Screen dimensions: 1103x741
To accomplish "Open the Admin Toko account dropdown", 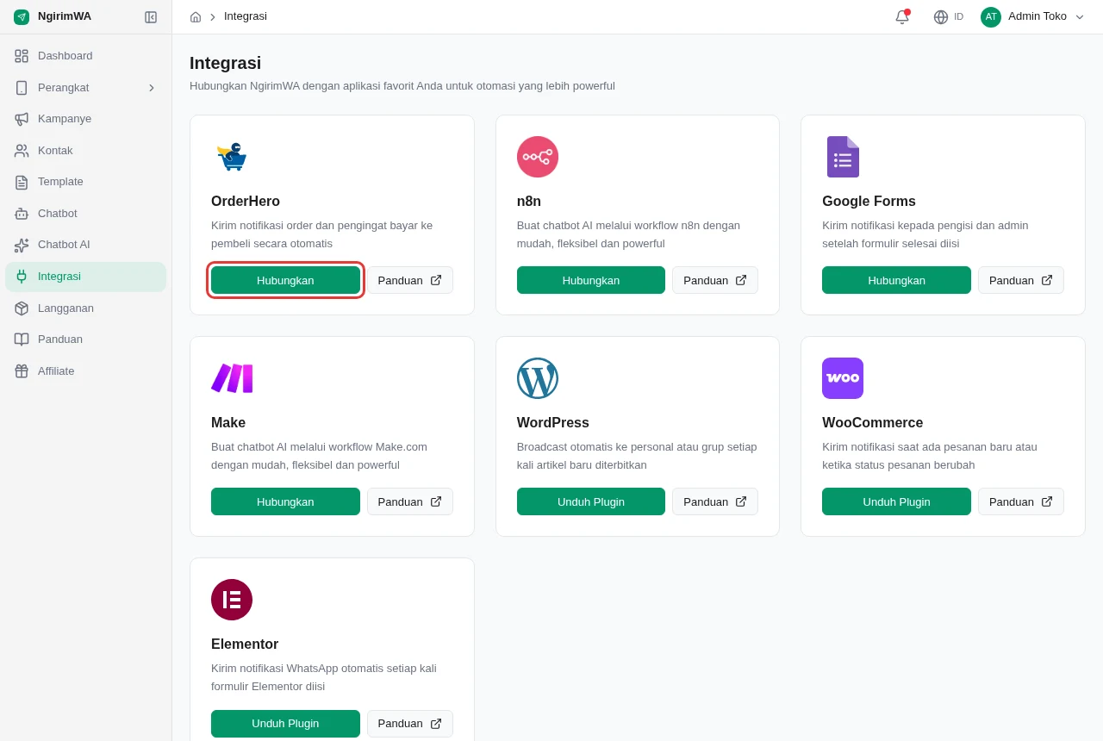I will [x=1033, y=17].
